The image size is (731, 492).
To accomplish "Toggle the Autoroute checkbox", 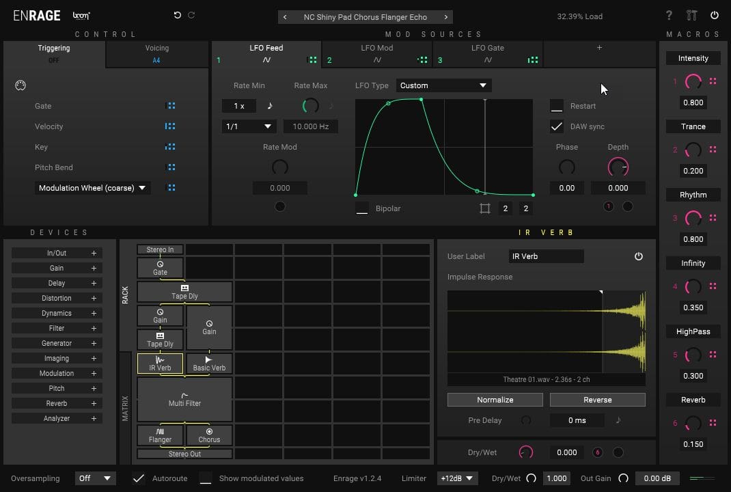I will pyautogui.click(x=139, y=478).
